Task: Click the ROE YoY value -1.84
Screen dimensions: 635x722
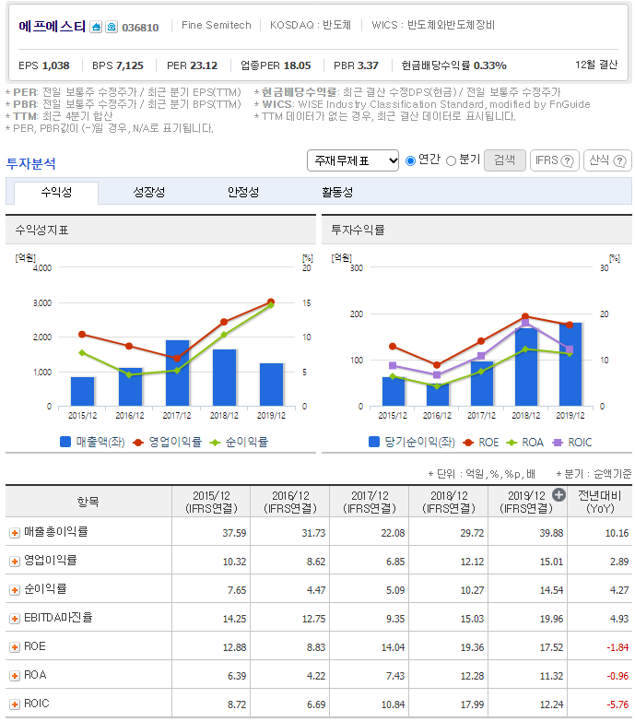Action: coord(617,647)
